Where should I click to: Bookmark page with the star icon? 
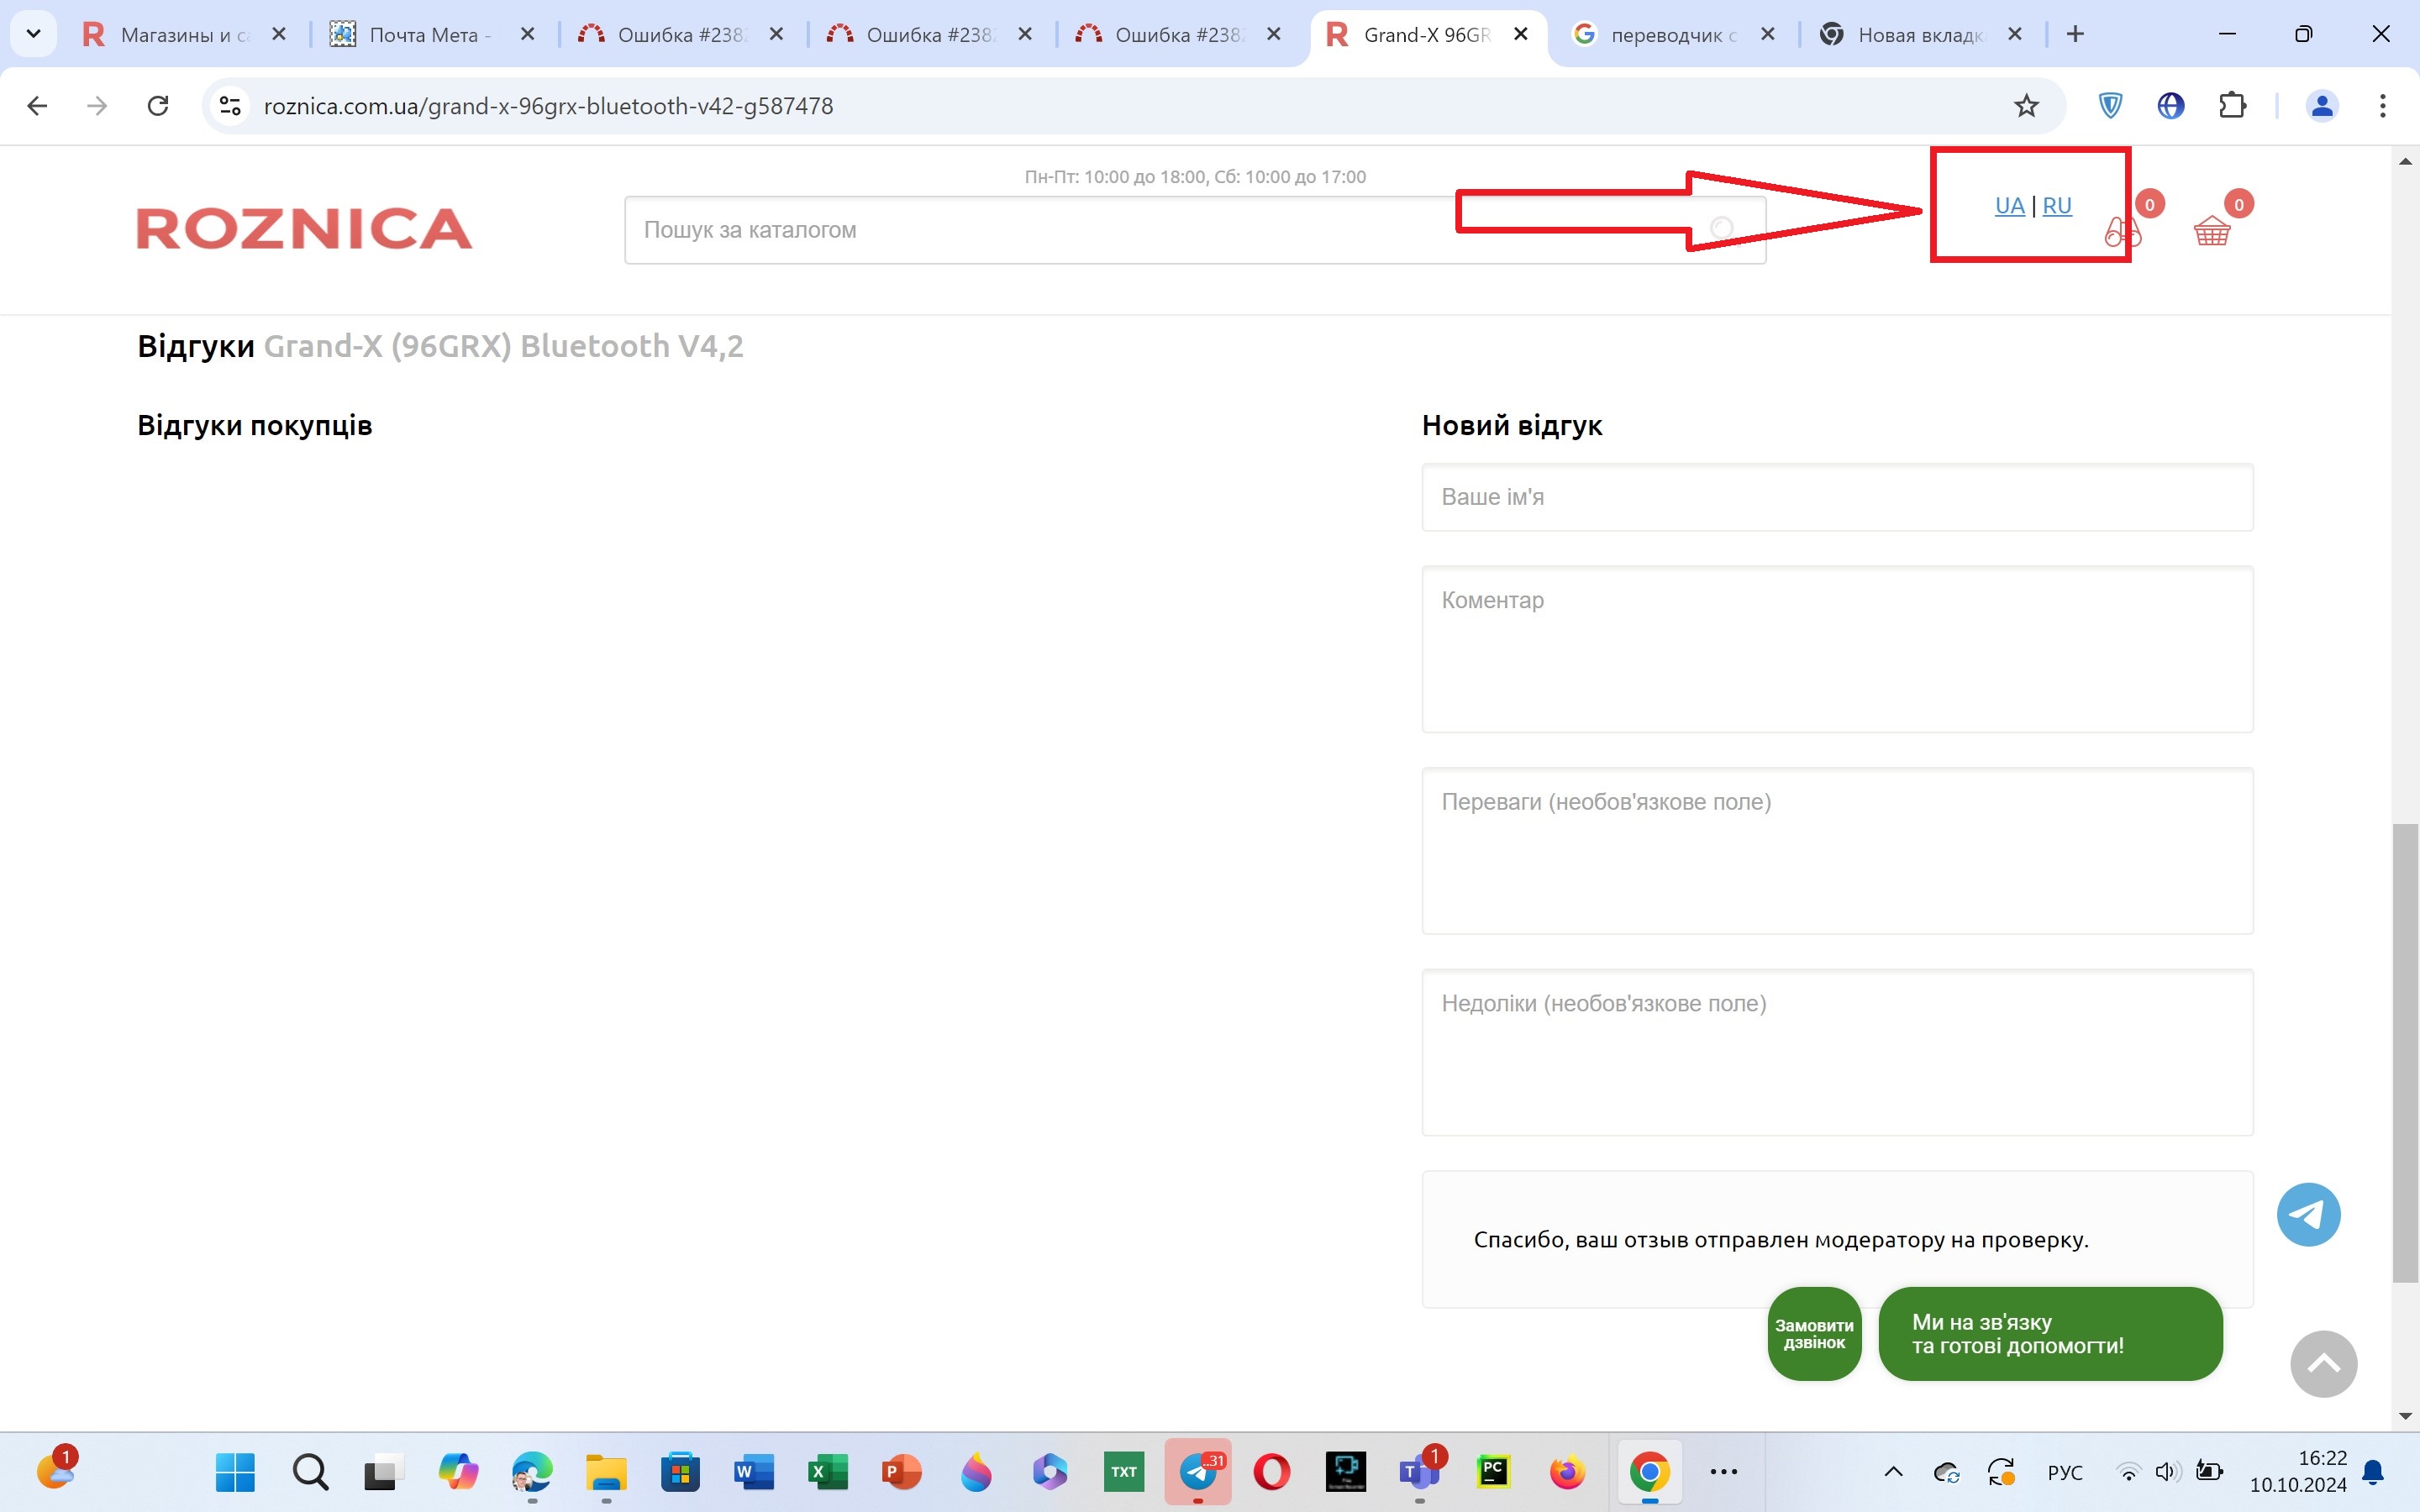coord(2026,106)
